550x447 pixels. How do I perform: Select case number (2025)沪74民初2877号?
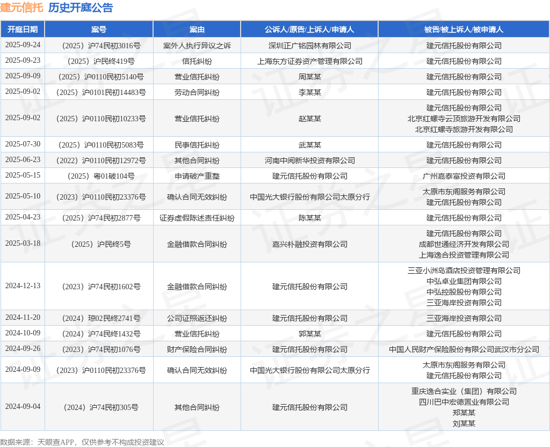point(102,218)
